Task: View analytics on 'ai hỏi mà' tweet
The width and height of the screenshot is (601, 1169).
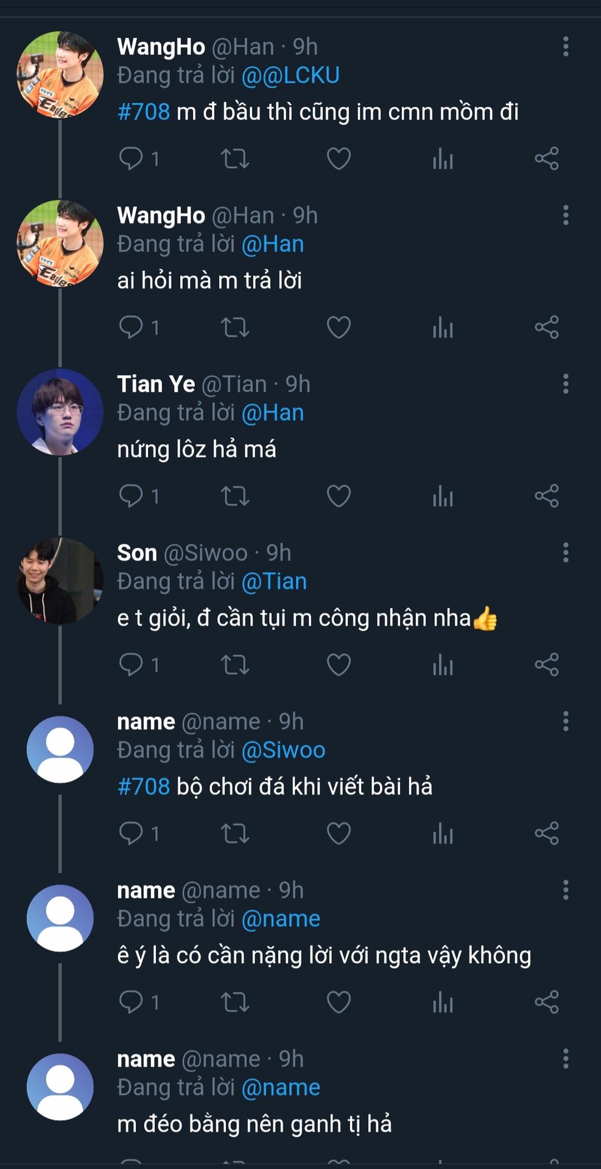Action: [x=443, y=328]
